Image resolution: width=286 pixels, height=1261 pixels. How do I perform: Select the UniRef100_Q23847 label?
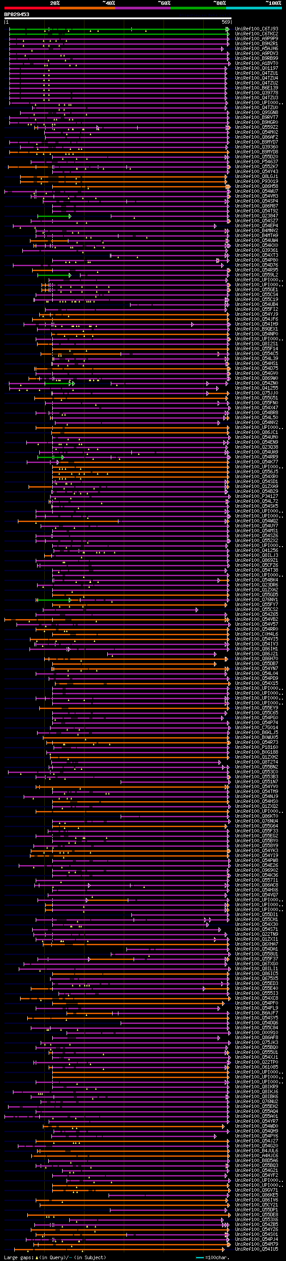tap(257, 216)
